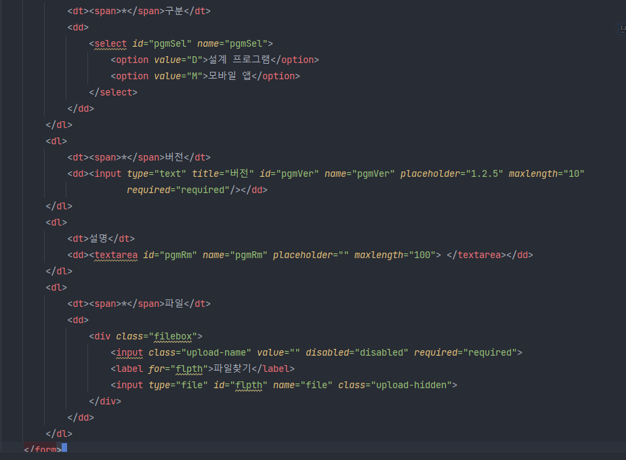Click the closing </form> tag

(43, 449)
